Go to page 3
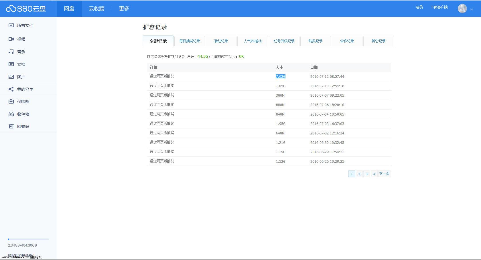 (x=366, y=174)
